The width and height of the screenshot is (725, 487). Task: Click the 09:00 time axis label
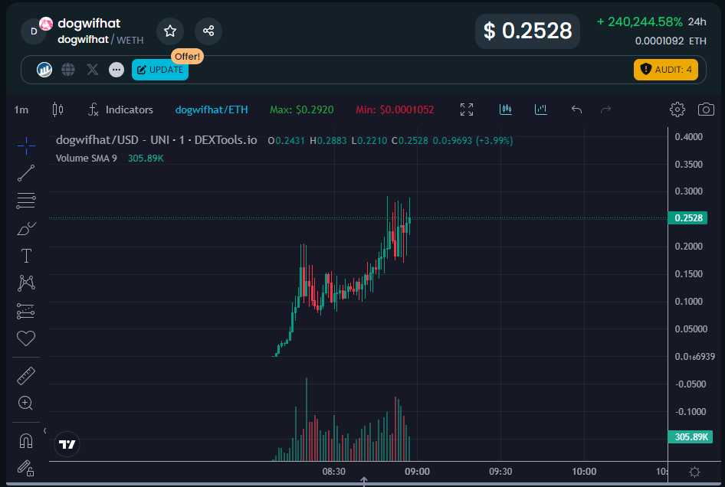(417, 471)
